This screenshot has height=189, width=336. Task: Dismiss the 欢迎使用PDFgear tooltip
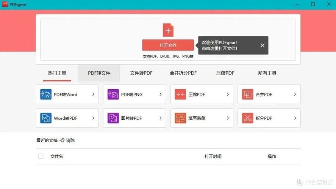(x=262, y=45)
